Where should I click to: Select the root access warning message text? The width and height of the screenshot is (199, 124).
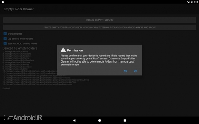(x=99, y=60)
